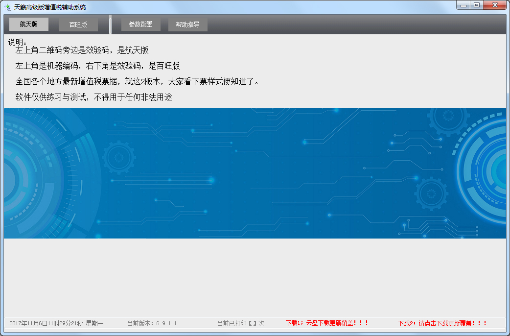Click the toolbar divider between tab groups
This screenshot has height=336, width=510.
tap(111, 24)
